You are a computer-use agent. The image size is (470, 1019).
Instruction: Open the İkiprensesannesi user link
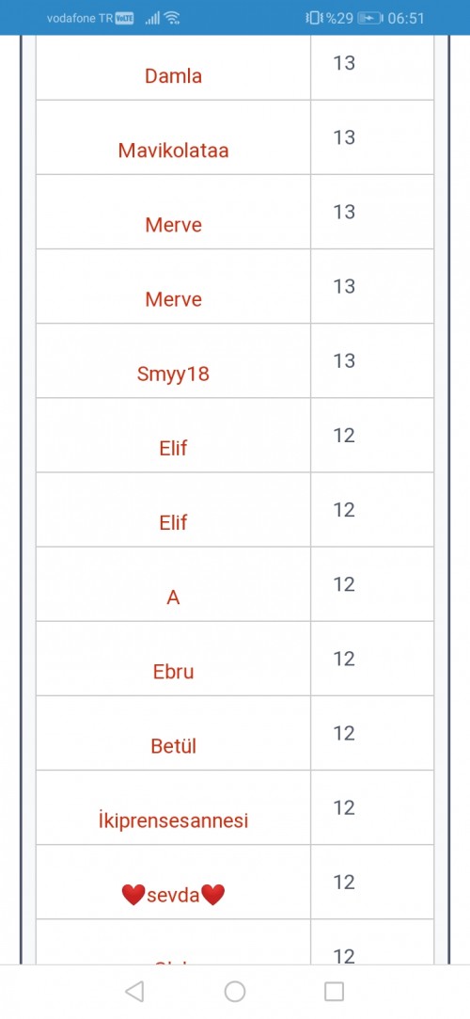pos(173,820)
